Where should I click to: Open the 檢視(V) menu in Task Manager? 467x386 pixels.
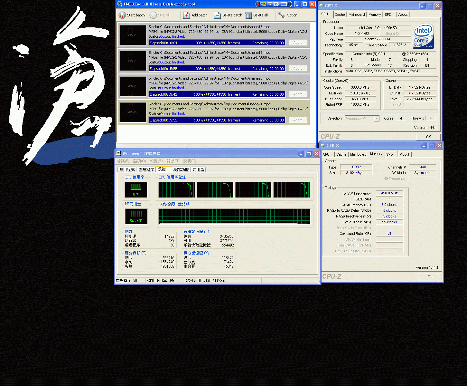(x=156, y=161)
